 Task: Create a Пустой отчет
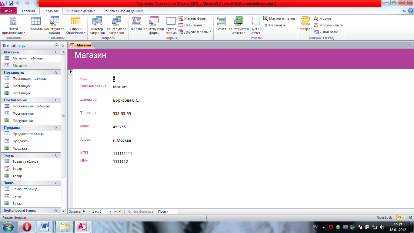pyautogui.click(x=256, y=26)
